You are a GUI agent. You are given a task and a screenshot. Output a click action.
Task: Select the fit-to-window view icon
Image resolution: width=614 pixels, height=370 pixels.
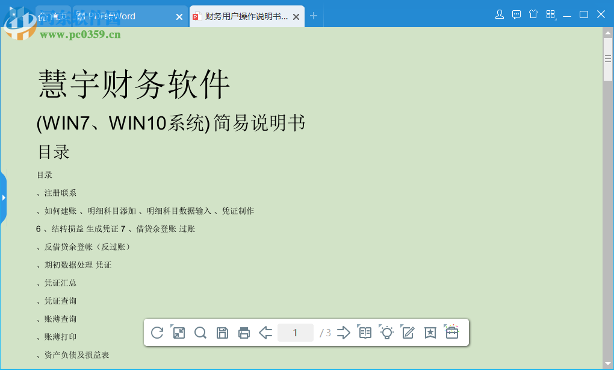[179, 332]
